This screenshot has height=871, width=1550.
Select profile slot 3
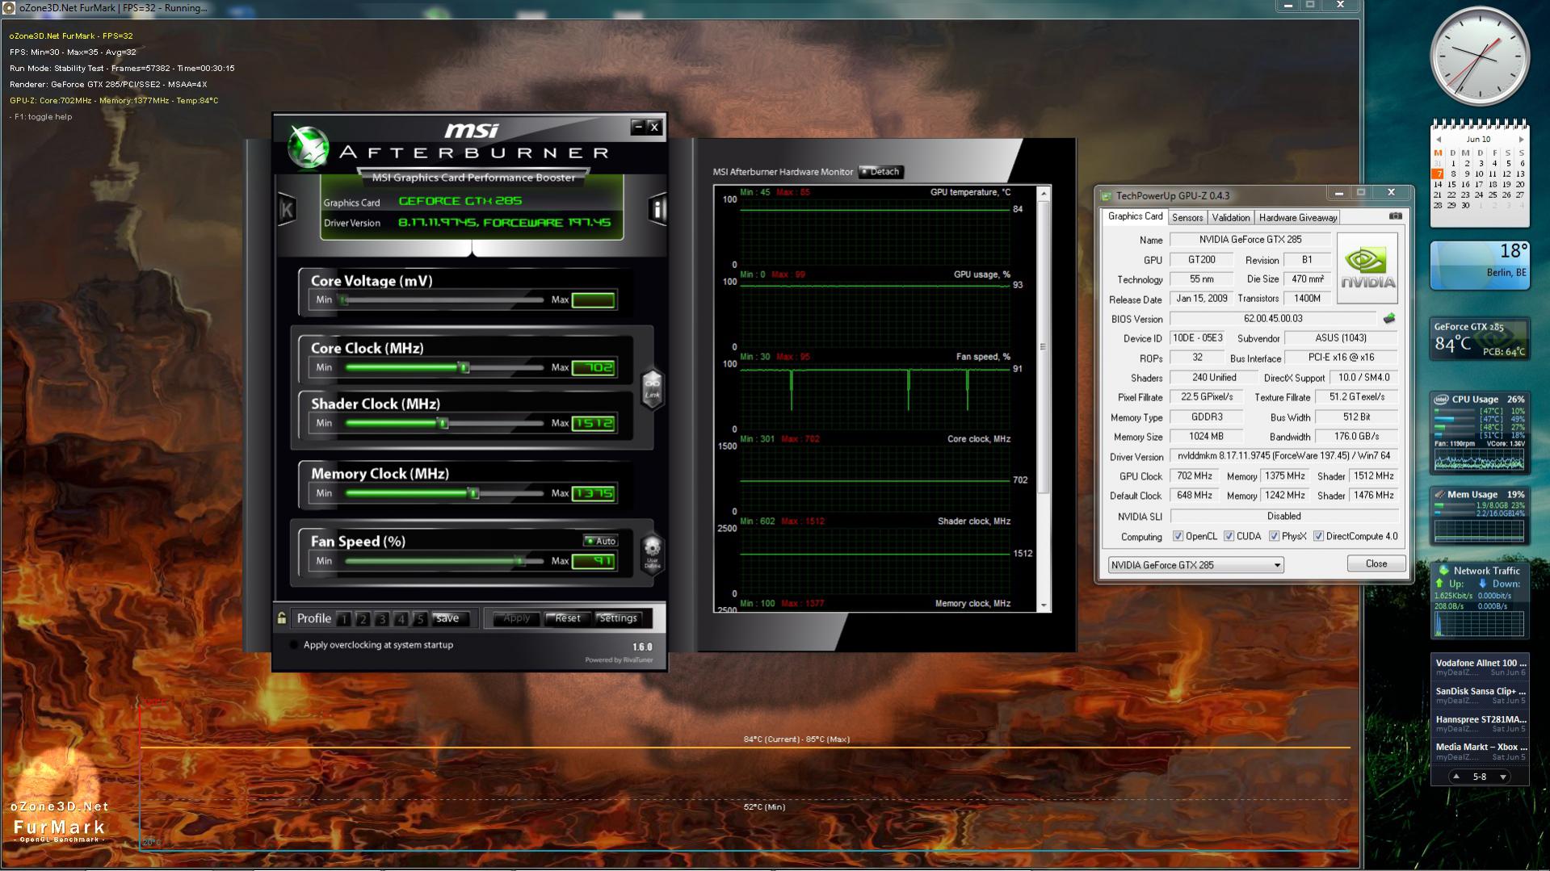pyautogui.click(x=382, y=619)
